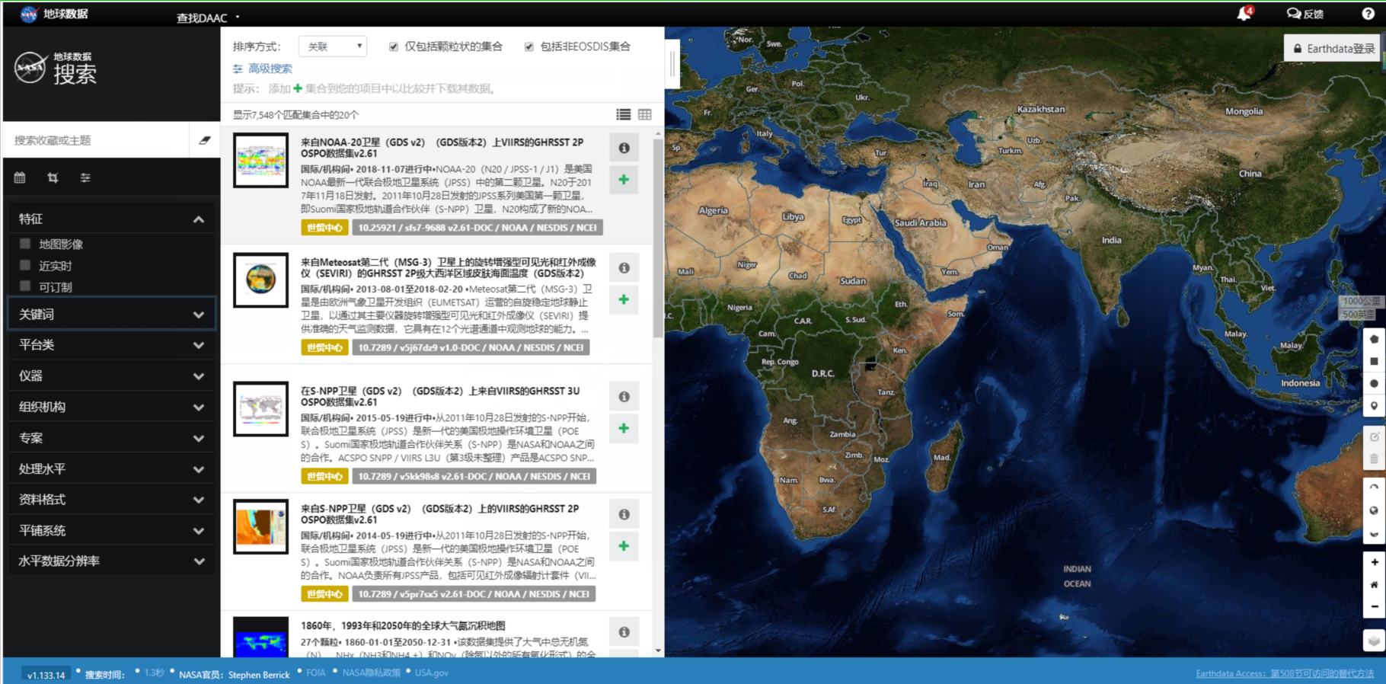Zoom in on the map
Viewport: 1386px width, 684px height.
coord(1374,562)
